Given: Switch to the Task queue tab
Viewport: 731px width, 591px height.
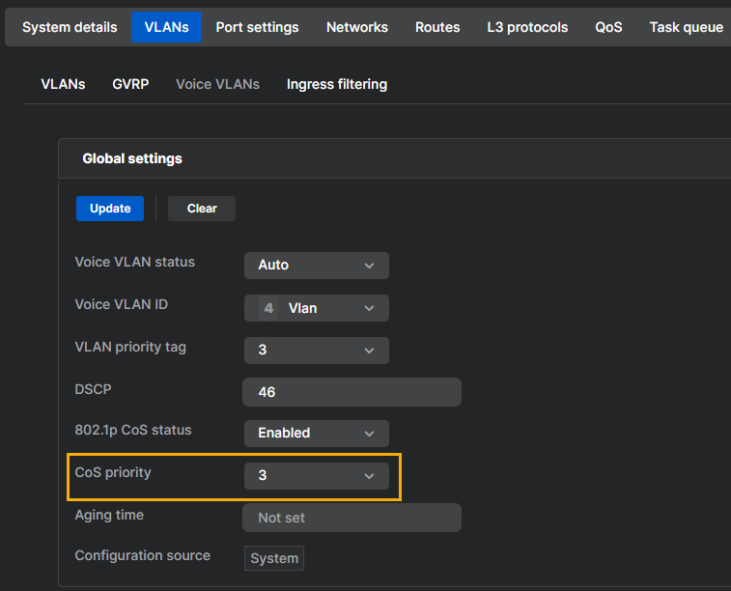Looking at the screenshot, I should pyautogui.click(x=686, y=27).
